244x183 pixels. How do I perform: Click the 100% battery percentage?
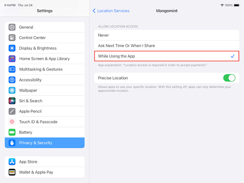[x=229, y=5]
